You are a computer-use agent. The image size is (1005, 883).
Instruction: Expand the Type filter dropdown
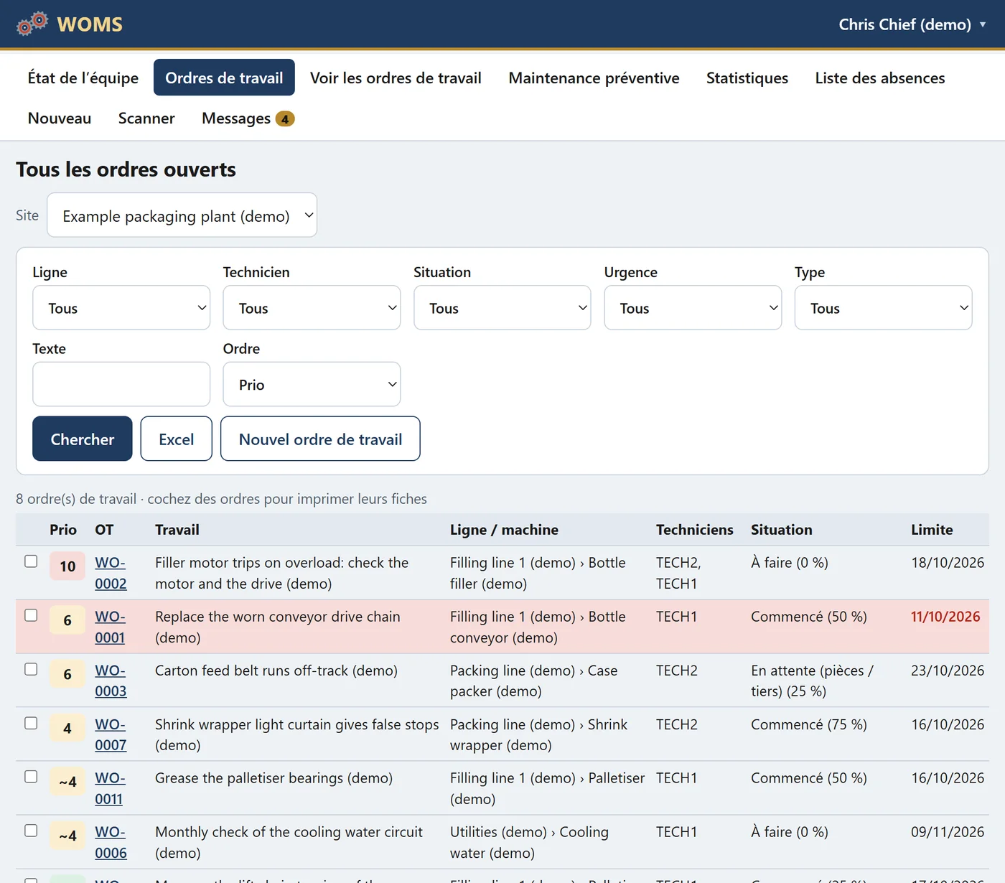click(884, 308)
